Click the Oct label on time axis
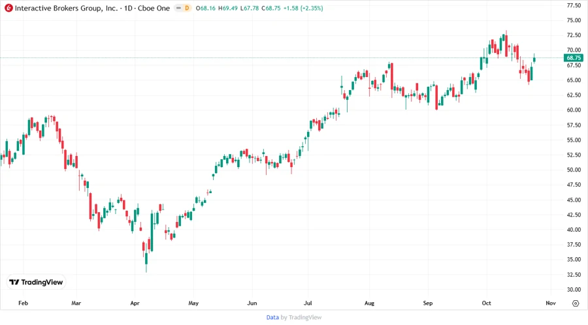 [x=486, y=303]
